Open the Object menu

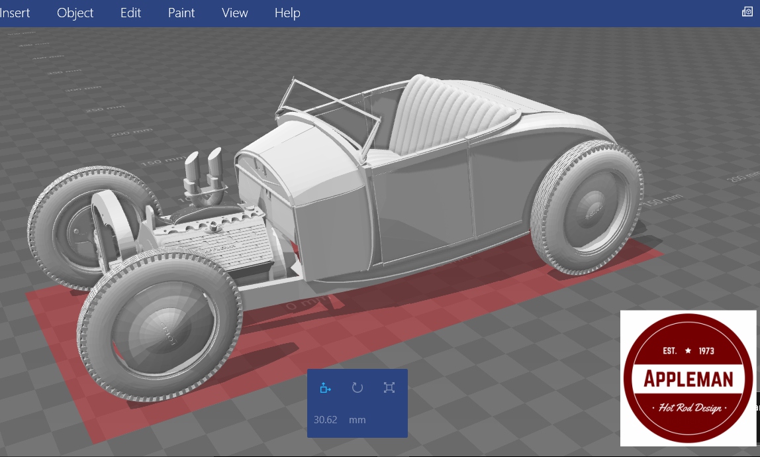pos(75,13)
